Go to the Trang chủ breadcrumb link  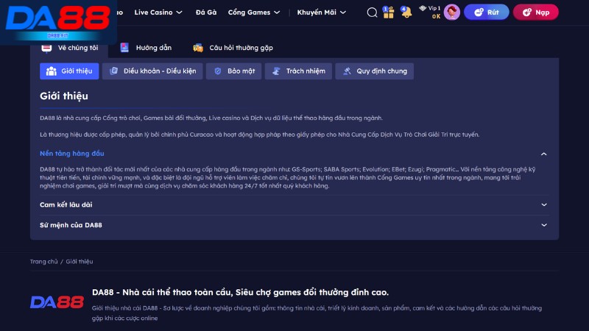44,262
